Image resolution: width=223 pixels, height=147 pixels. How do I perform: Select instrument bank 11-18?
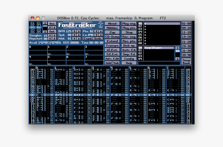(x=186, y=32)
